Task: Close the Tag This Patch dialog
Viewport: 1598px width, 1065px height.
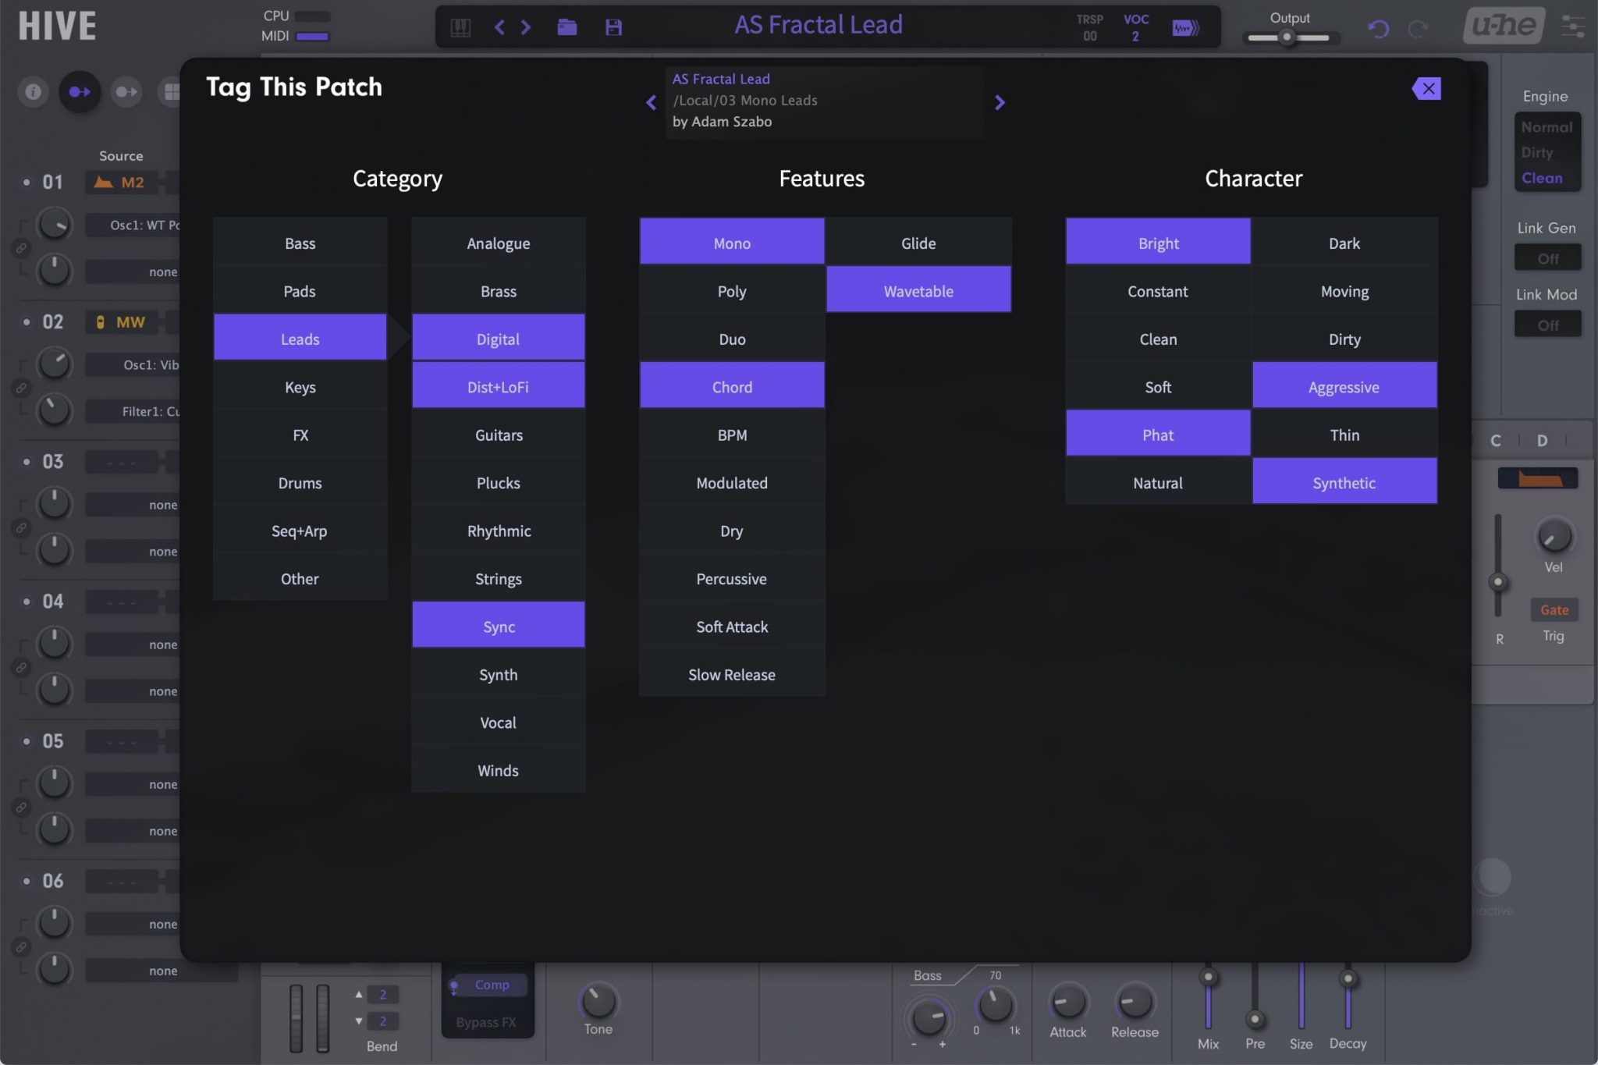Action: click(x=1427, y=89)
